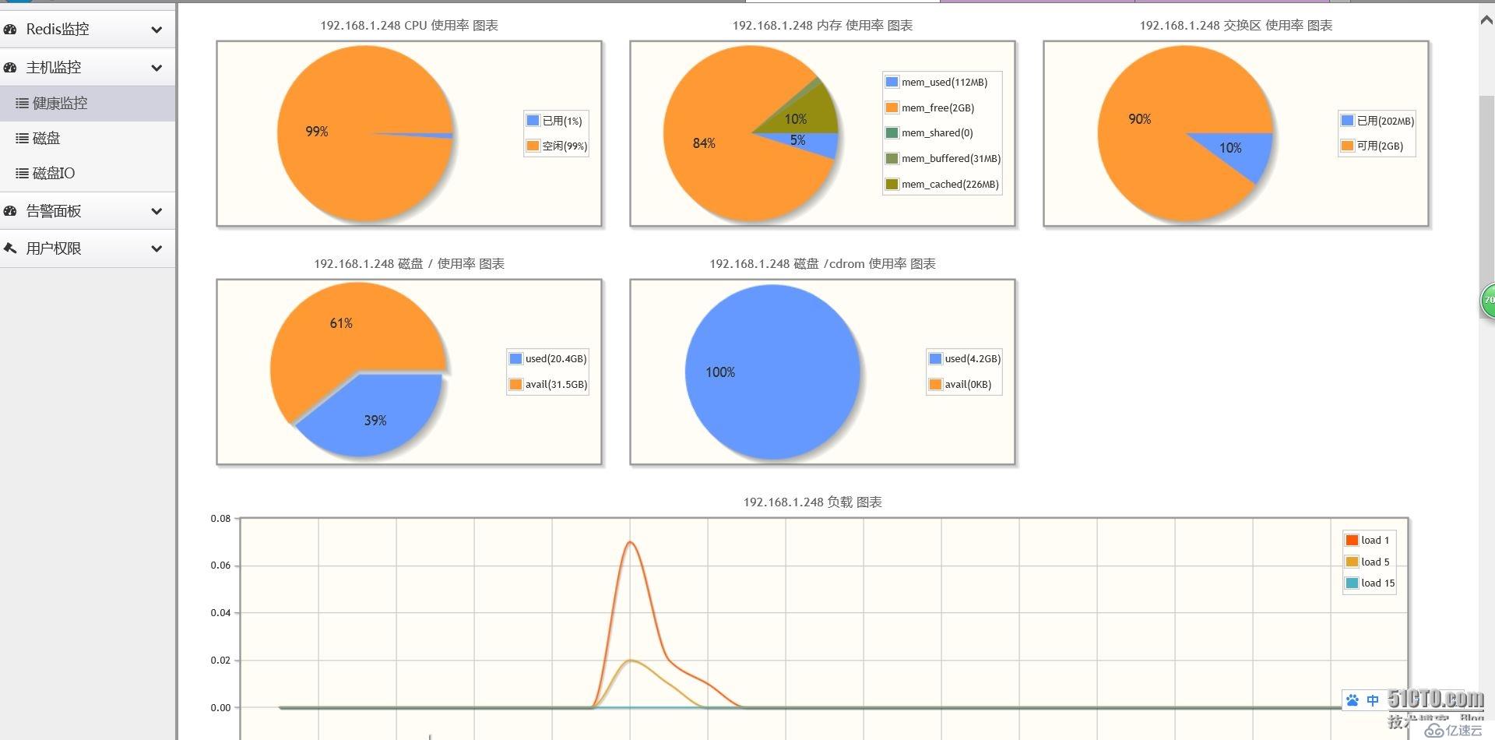Image resolution: width=1495 pixels, height=740 pixels.
Task: Toggle mem_cached(226MB) legend entry
Action: click(942, 185)
